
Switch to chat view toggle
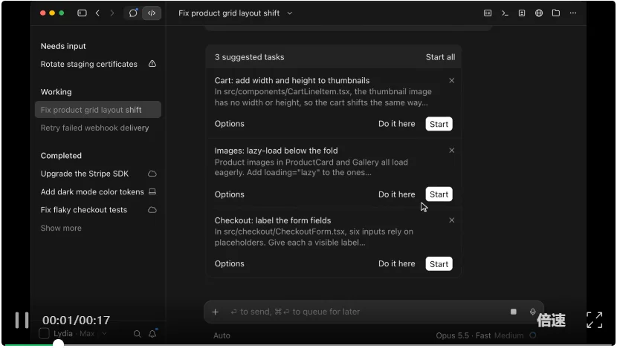click(133, 13)
